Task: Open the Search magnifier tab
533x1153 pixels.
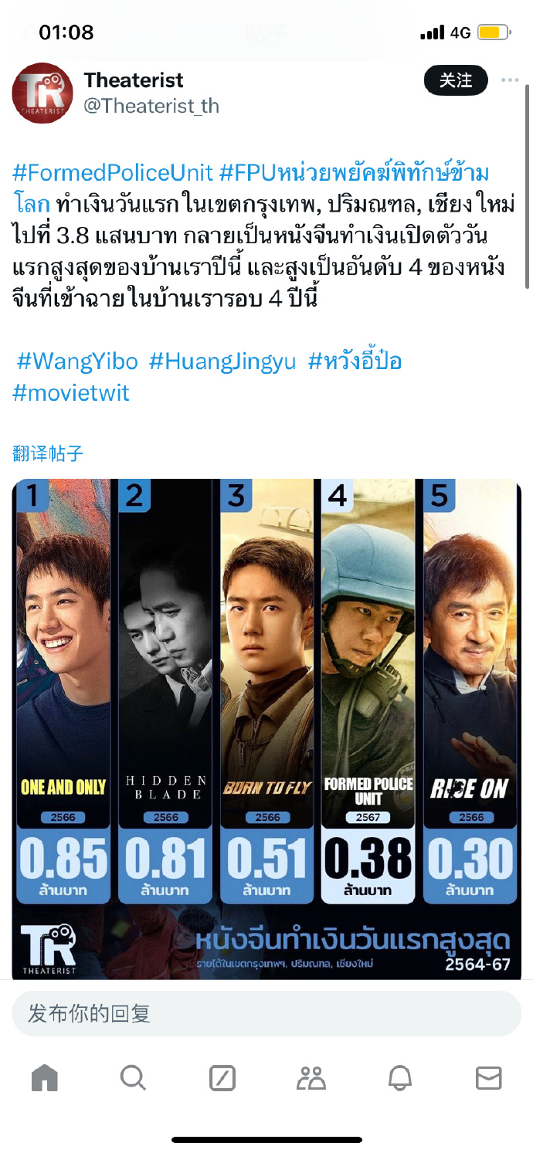Action: 134,1077
